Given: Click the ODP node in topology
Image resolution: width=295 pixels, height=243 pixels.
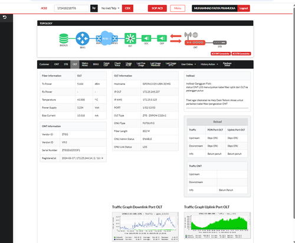Looking at the screenshot, I should [162, 38].
